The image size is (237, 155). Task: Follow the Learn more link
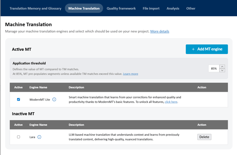[x=131, y=74]
